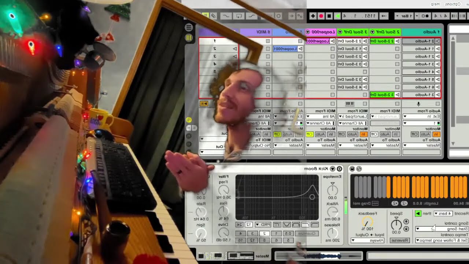Click the Looper device hot-swap icon
This screenshot has height=264, width=469.
[x=359, y=169]
